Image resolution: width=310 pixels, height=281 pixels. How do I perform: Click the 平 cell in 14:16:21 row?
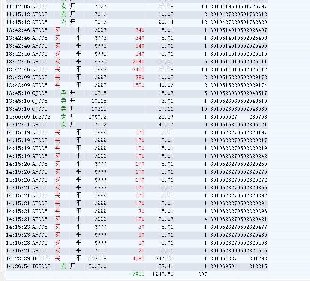[x=78, y=250]
